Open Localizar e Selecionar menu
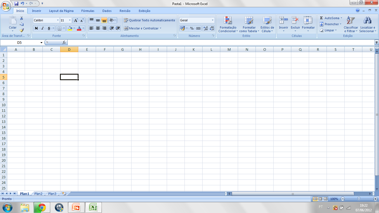Viewport: 379px width, 213px height. (368, 24)
